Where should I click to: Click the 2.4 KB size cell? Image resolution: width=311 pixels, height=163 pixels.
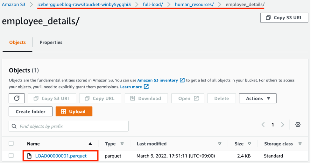tap(244, 156)
